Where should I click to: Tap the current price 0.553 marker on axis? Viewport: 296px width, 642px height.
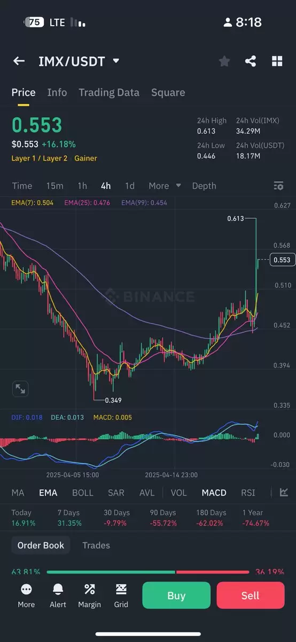[282, 260]
